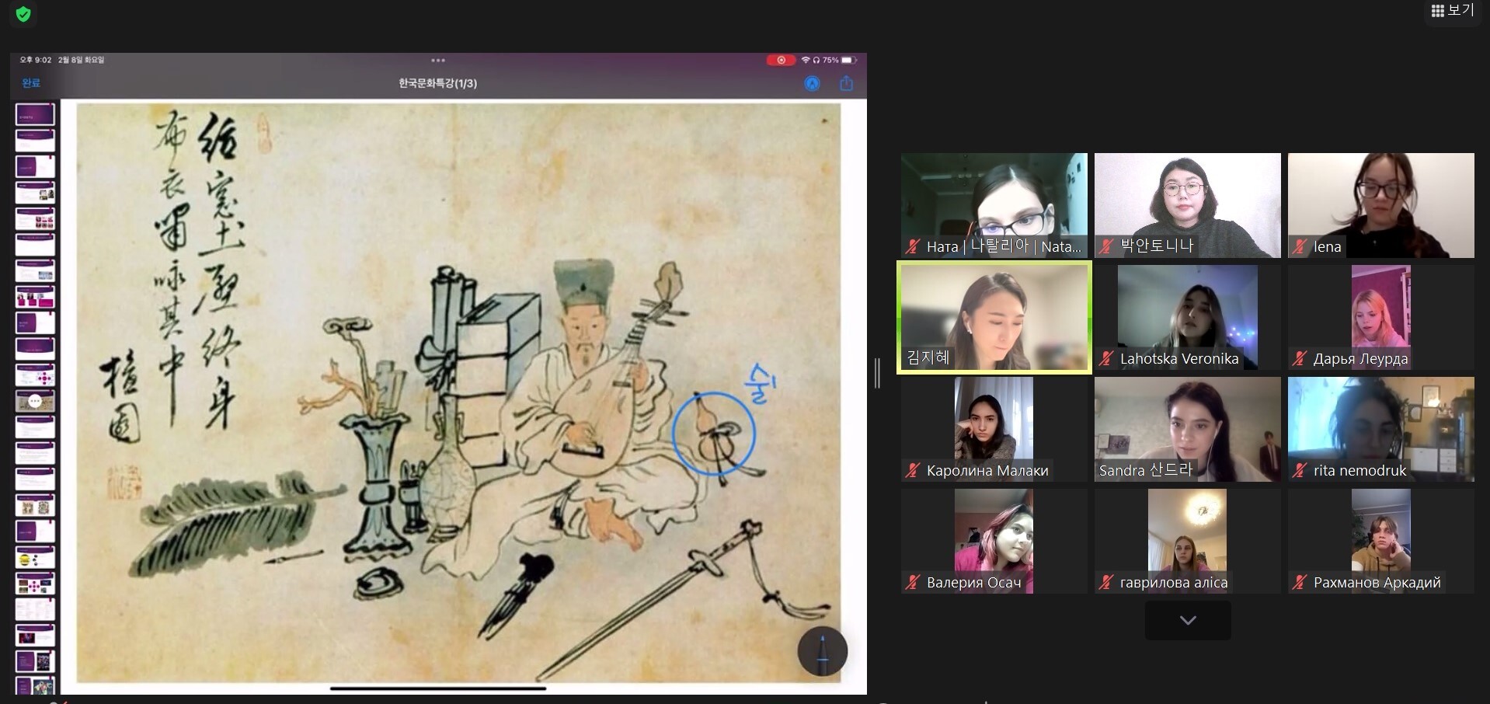Select the highlighted speaker video of 김지혜

[994, 317]
